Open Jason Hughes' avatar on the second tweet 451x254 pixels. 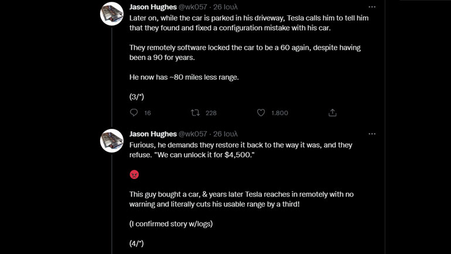coord(112,141)
